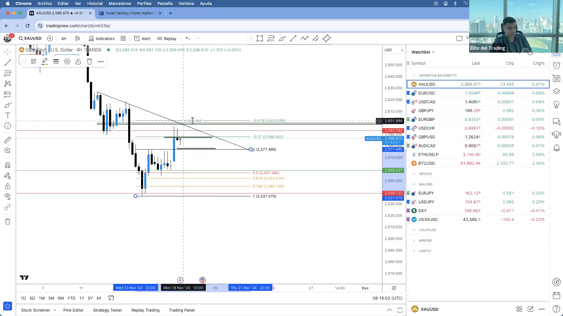Open the Alerts clock panel icon
Screen dimensions: 563x316
pos(556,65)
